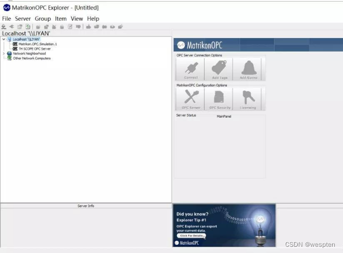The width and height of the screenshot is (343, 253).
Task: Select Other Network Computers tree item
Action: [32, 58]
